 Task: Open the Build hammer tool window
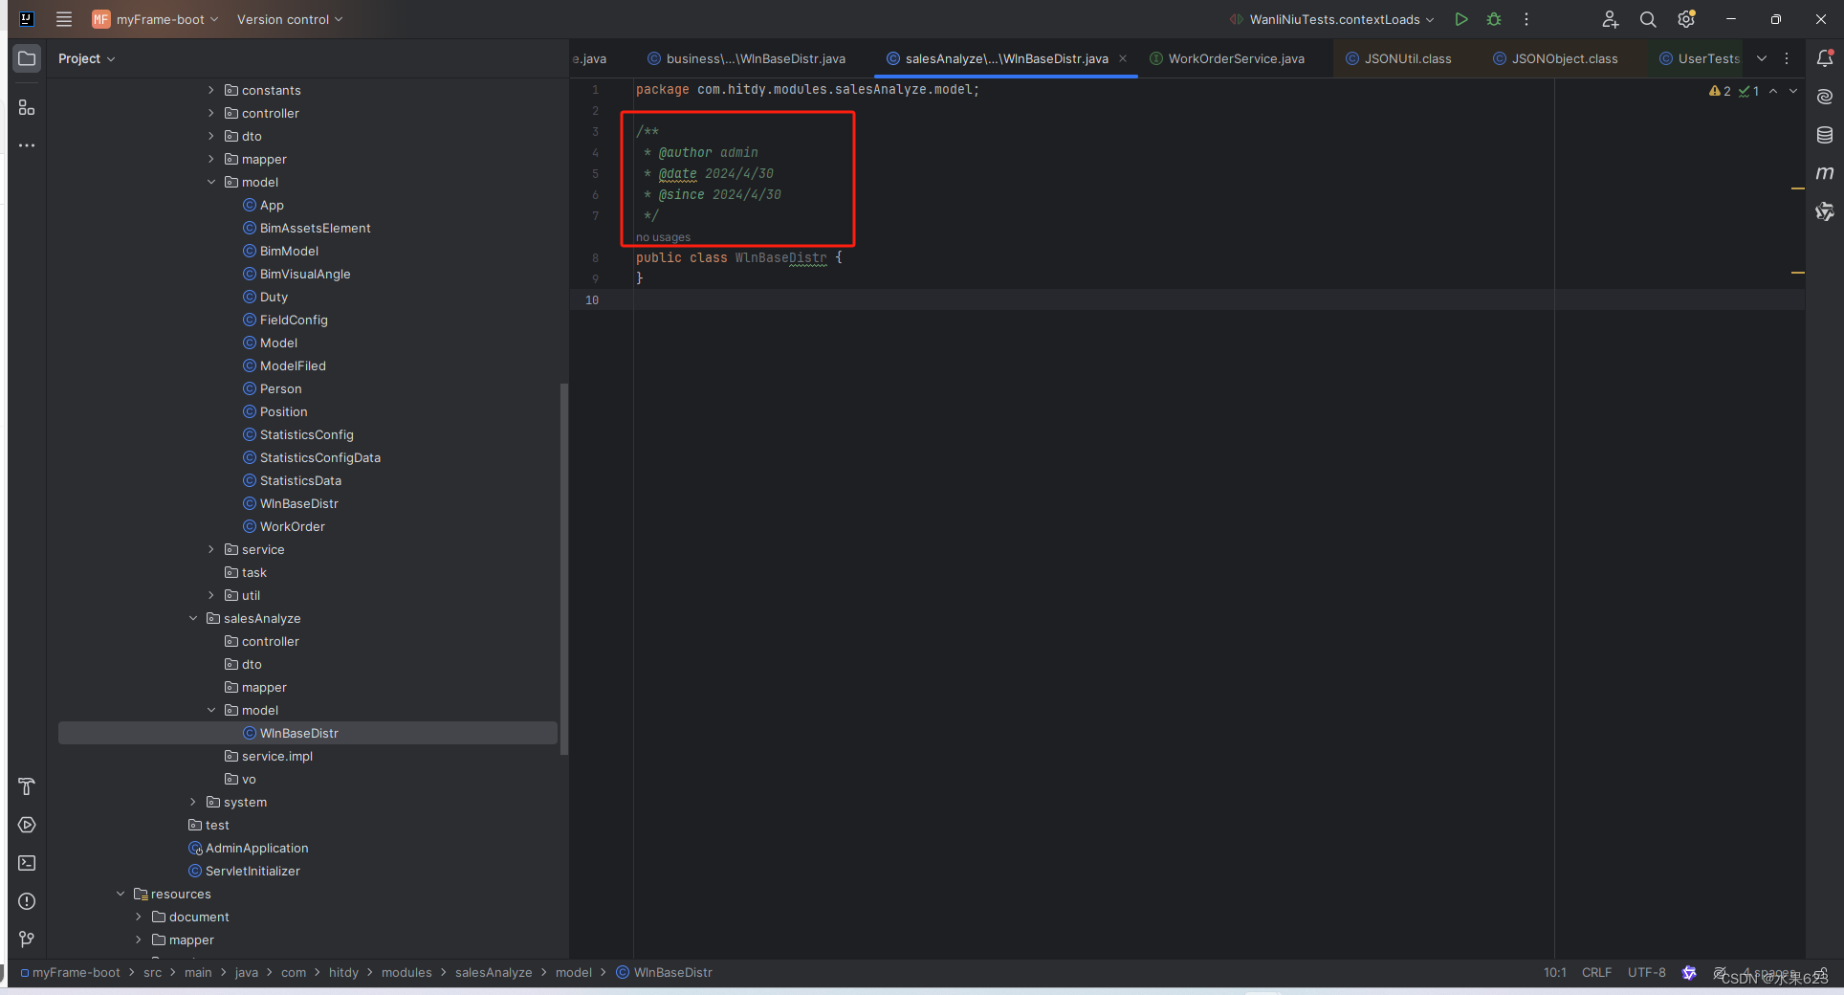point(27,786)
